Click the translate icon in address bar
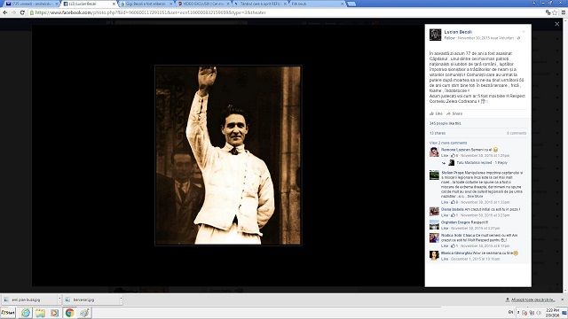This screenshot has width=568, height=319. [548, 12]
